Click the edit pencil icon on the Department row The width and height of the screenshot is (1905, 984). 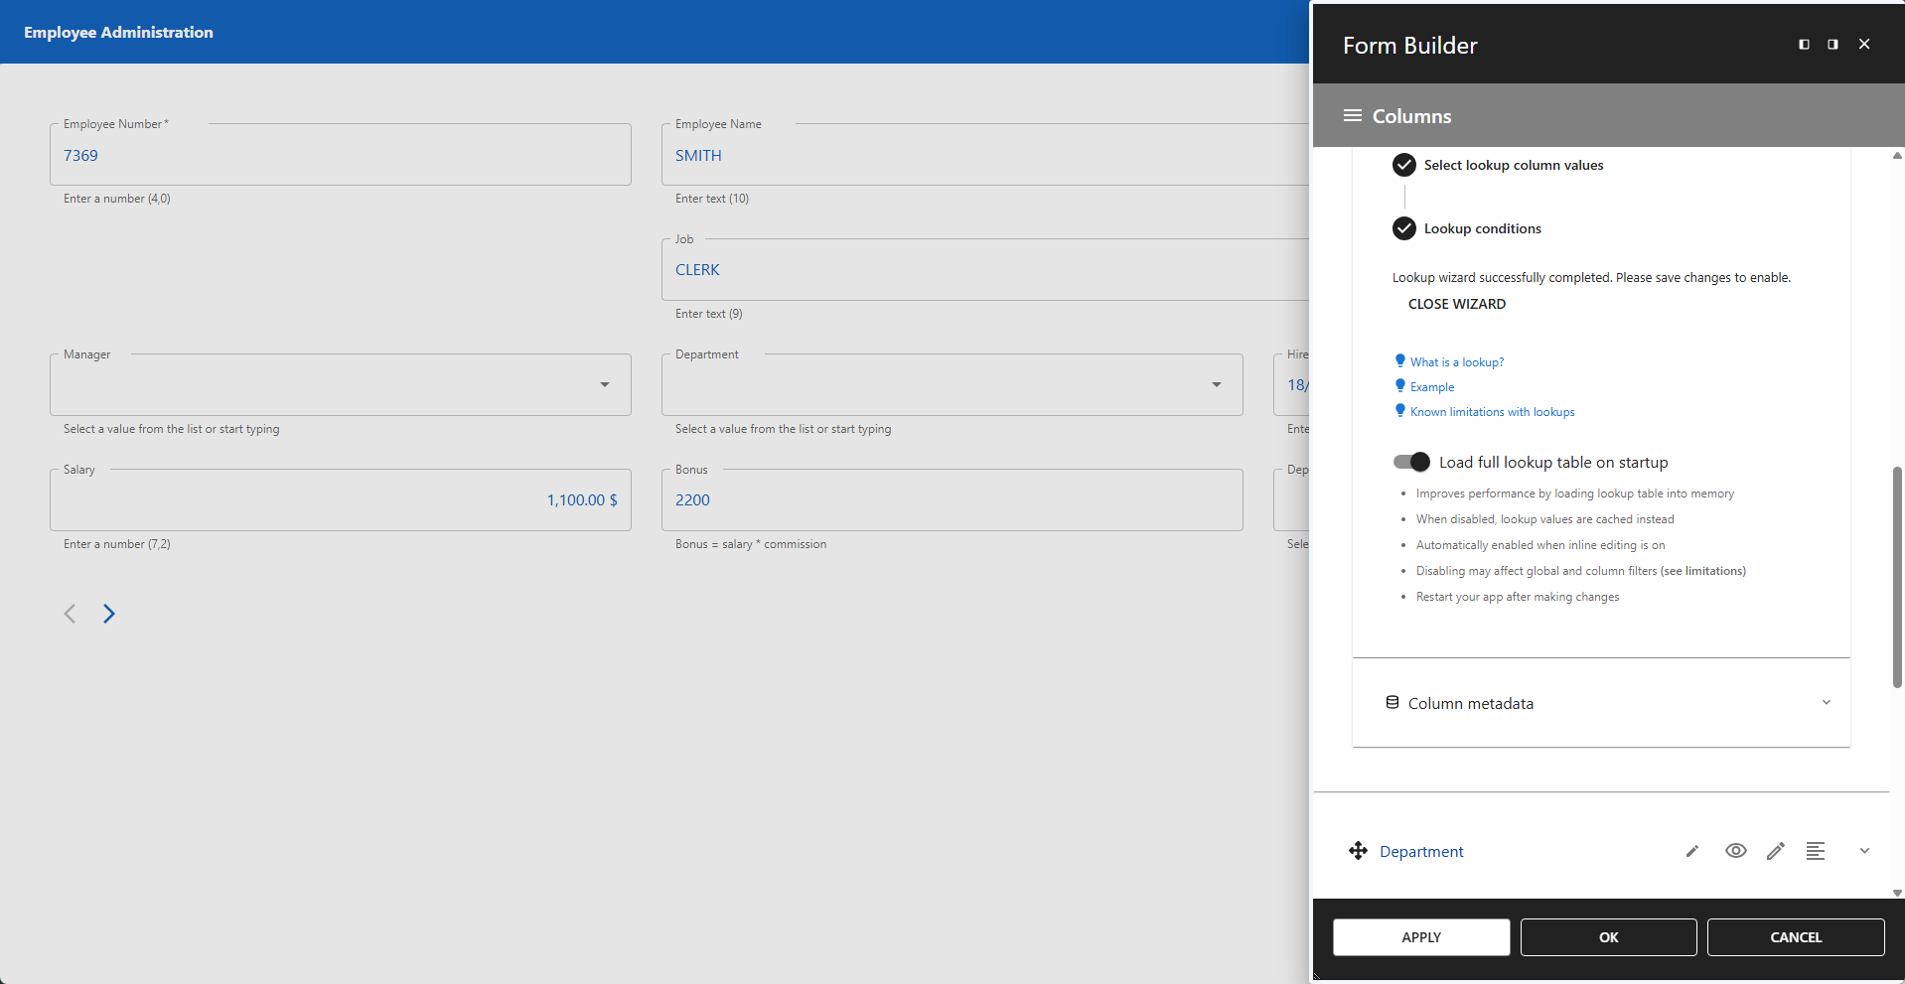pos(1775,851)
